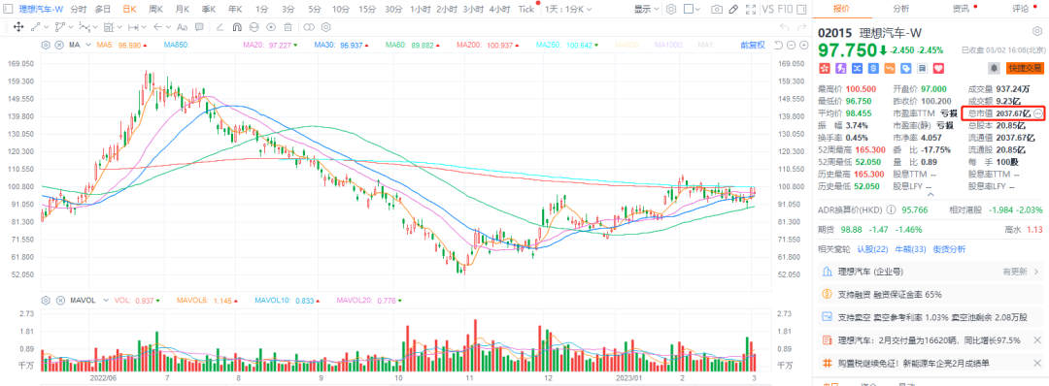
Task: Select the crosshair move cursor tool
Action: point(18,27)
